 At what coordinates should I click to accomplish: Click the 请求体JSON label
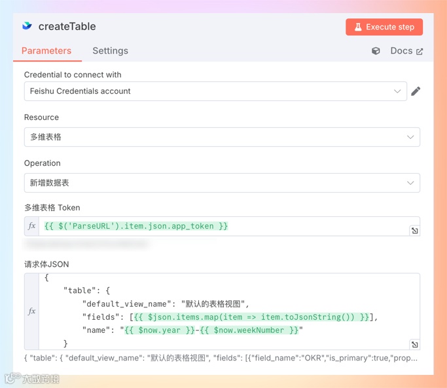coord(46,264)
